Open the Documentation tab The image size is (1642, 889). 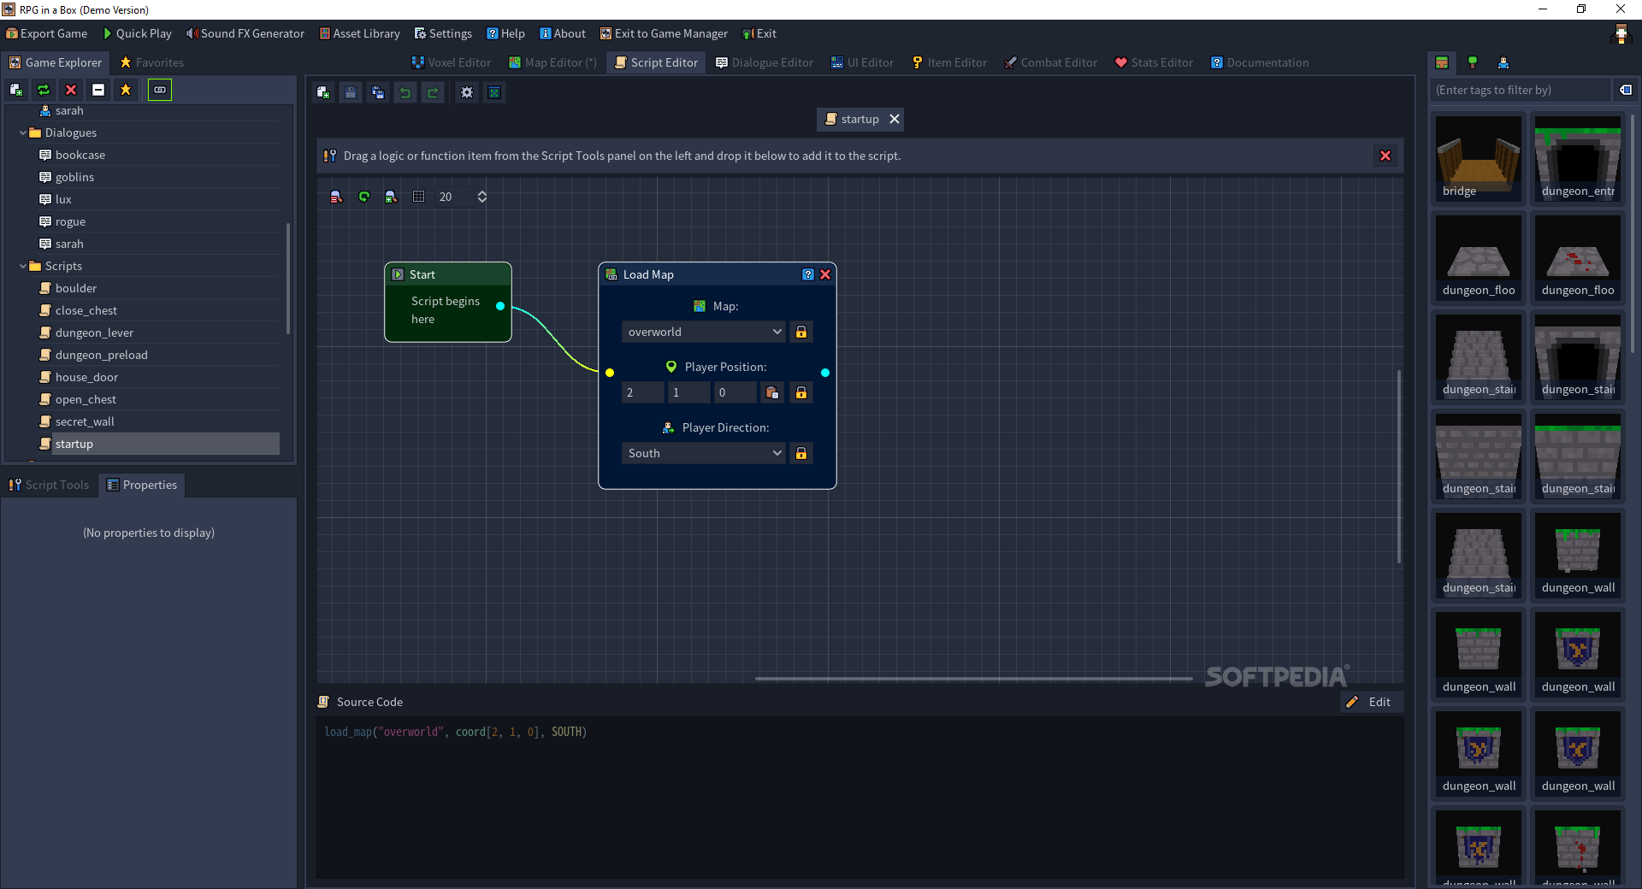click(1260, 62)
